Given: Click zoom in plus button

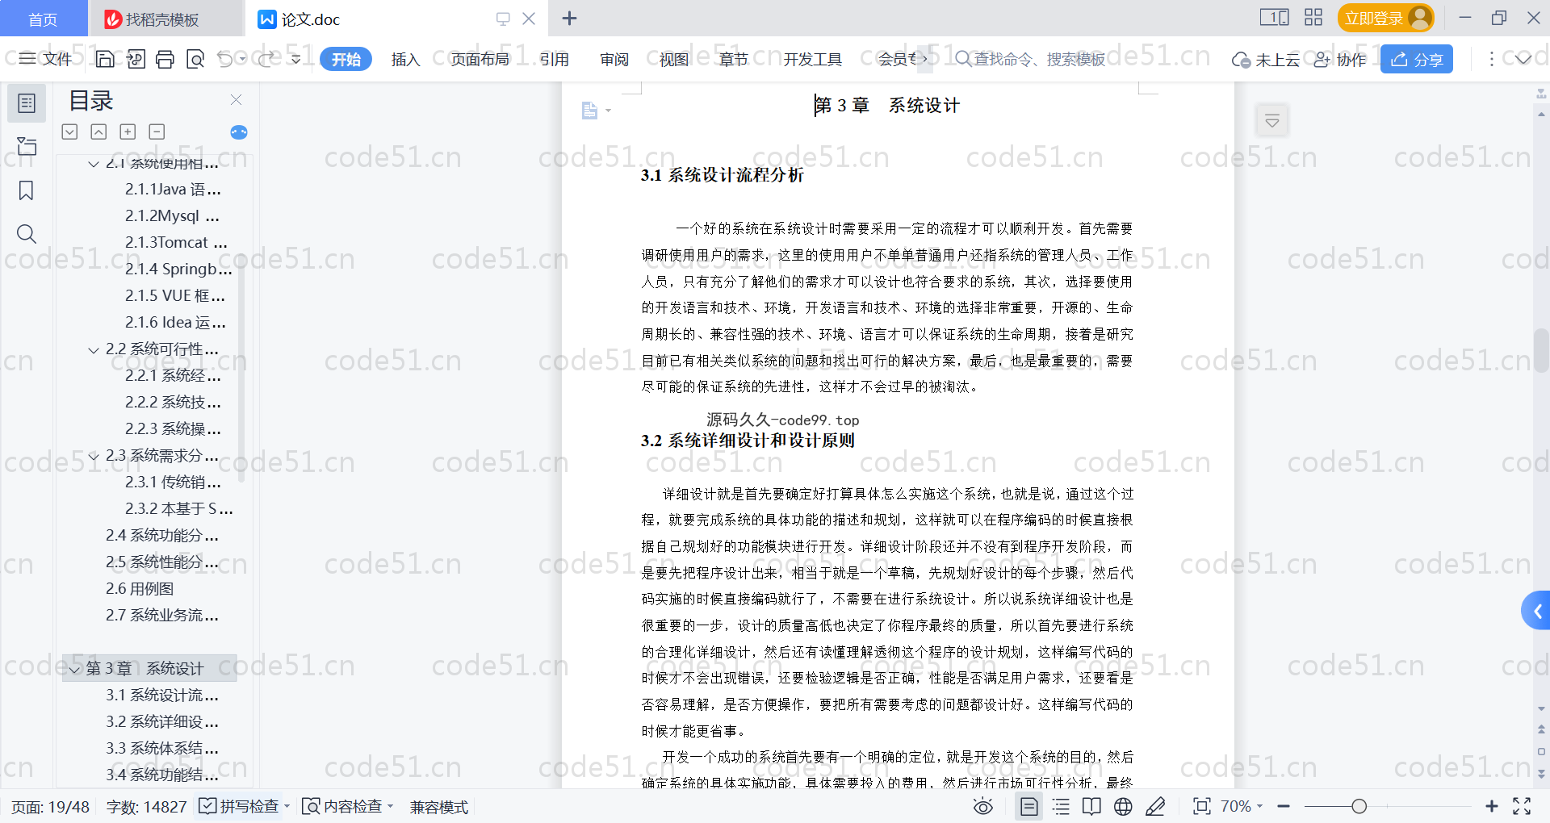Looking at the screenshot, I should (1492, 806).
